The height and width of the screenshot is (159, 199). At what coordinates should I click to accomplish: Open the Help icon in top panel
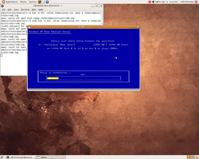(x=47, y=2)
